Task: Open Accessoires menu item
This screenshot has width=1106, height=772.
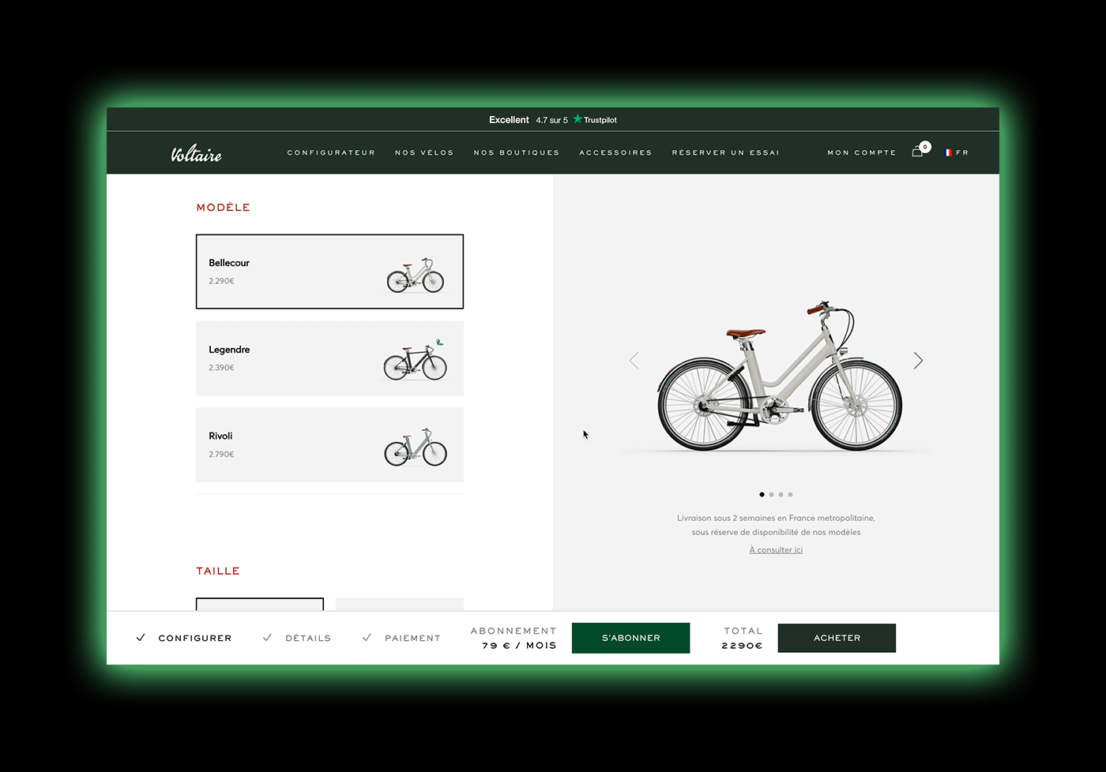Action: (615, 153)
